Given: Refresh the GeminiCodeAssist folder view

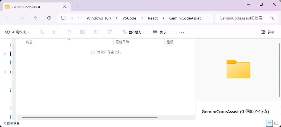Looking at the screenshot, I should pos(49,18).
